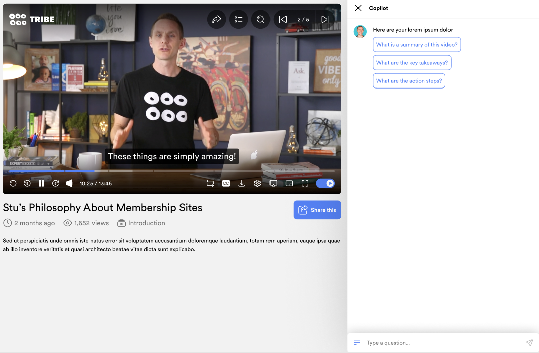Image resolution: width=539 pixels, height=353 pixels.
Task: Go to next video in playlist
Action: point(325,20)
